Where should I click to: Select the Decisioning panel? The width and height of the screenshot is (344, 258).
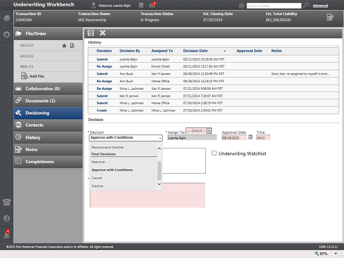click(x=48, y=113)
